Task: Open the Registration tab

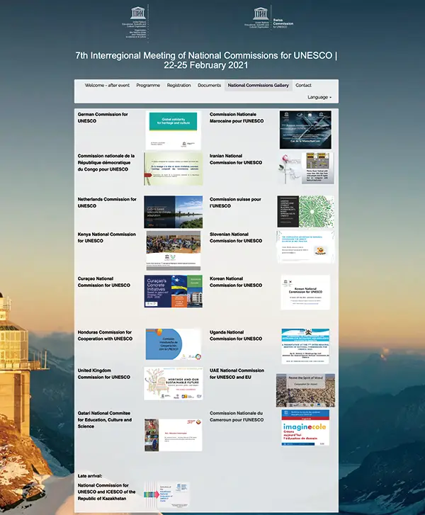Action: click(x=178, y=85)
